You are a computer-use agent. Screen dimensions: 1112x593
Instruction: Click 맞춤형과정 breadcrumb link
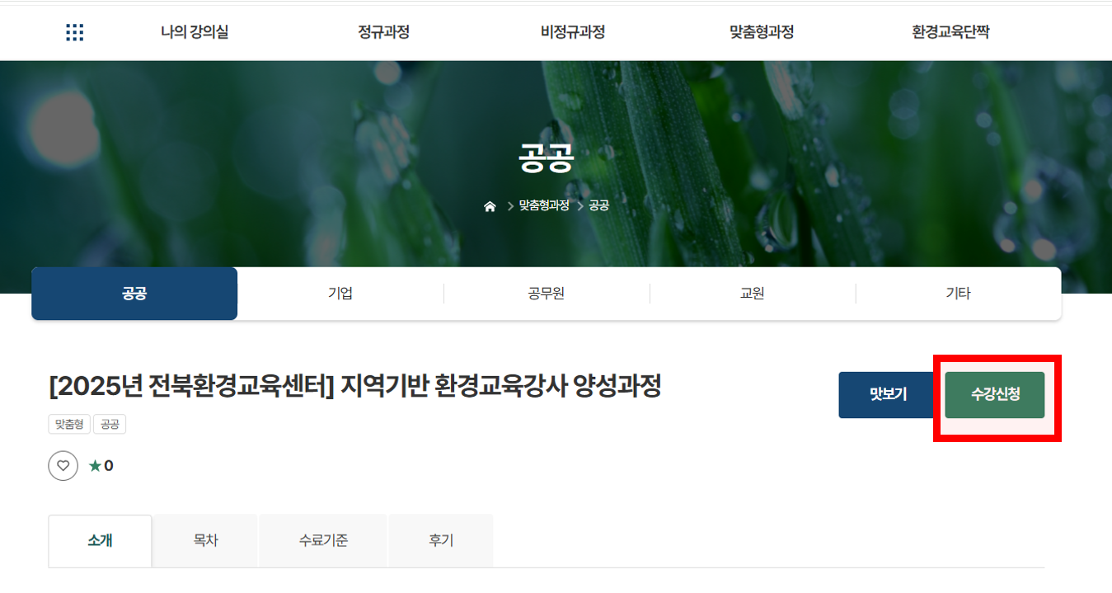coord(544,205)
